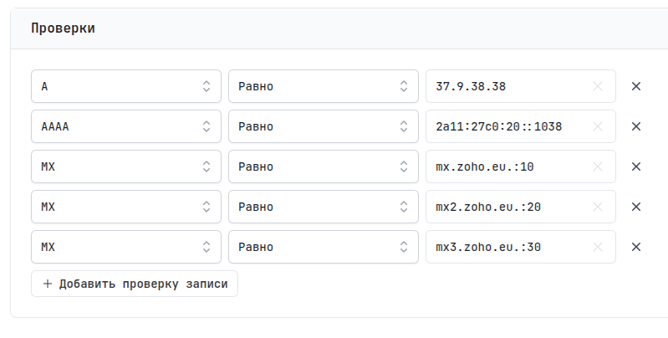Clear the mx3.zoho.eu.:30 value field

pos(597,247)
